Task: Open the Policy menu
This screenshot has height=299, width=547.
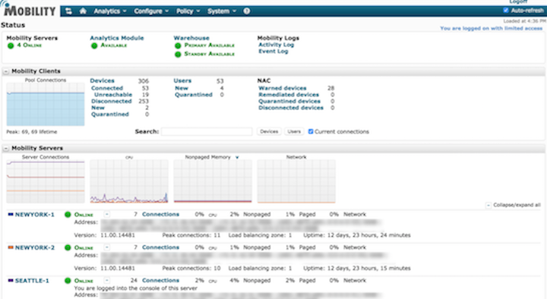Action: [188, 11]
